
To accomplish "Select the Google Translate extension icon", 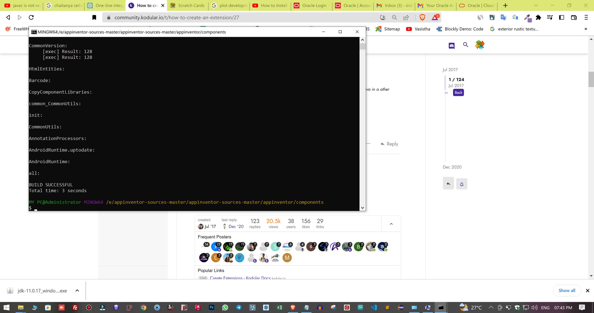I will click(x=503, y=17).
